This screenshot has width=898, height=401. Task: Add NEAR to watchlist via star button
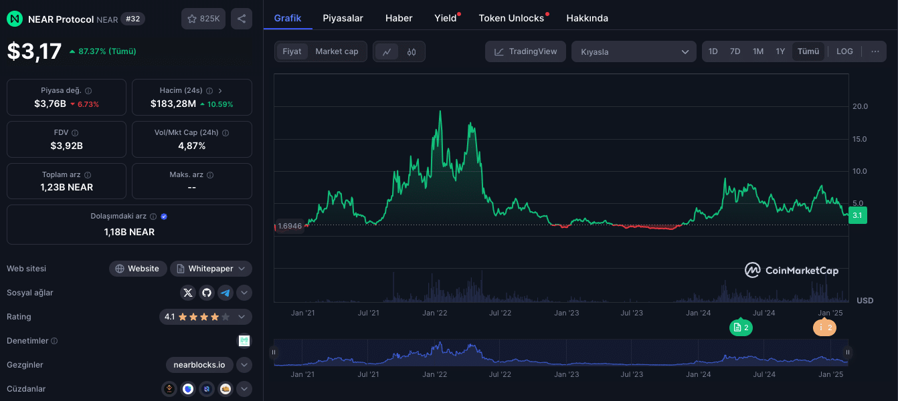point(203,19)
